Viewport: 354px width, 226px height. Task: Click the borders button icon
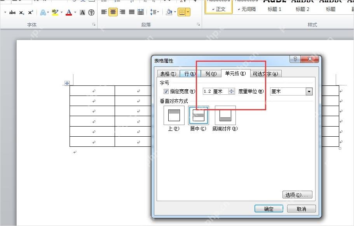[x=182, y=12]
